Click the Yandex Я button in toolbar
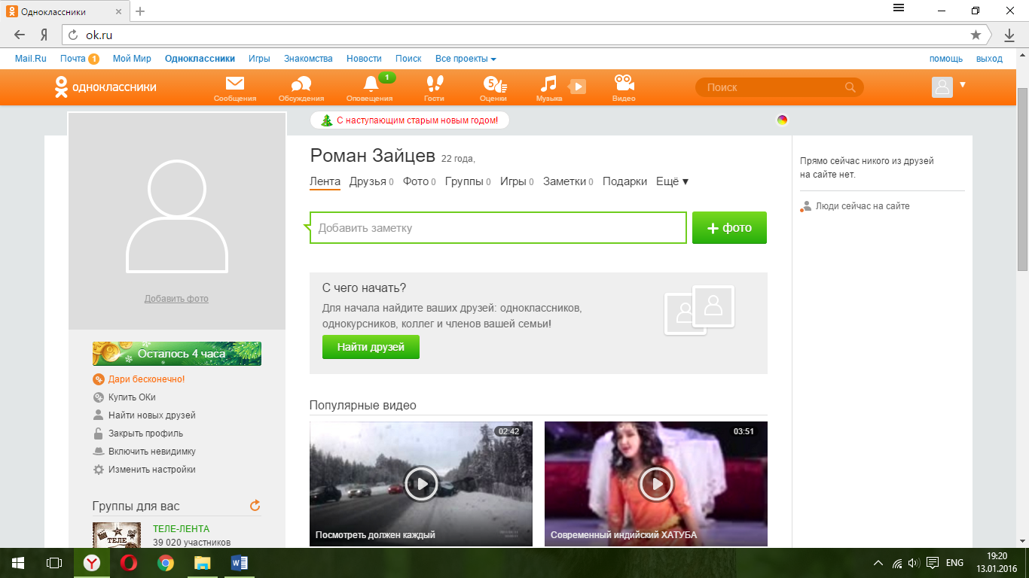 pos(44,35)
